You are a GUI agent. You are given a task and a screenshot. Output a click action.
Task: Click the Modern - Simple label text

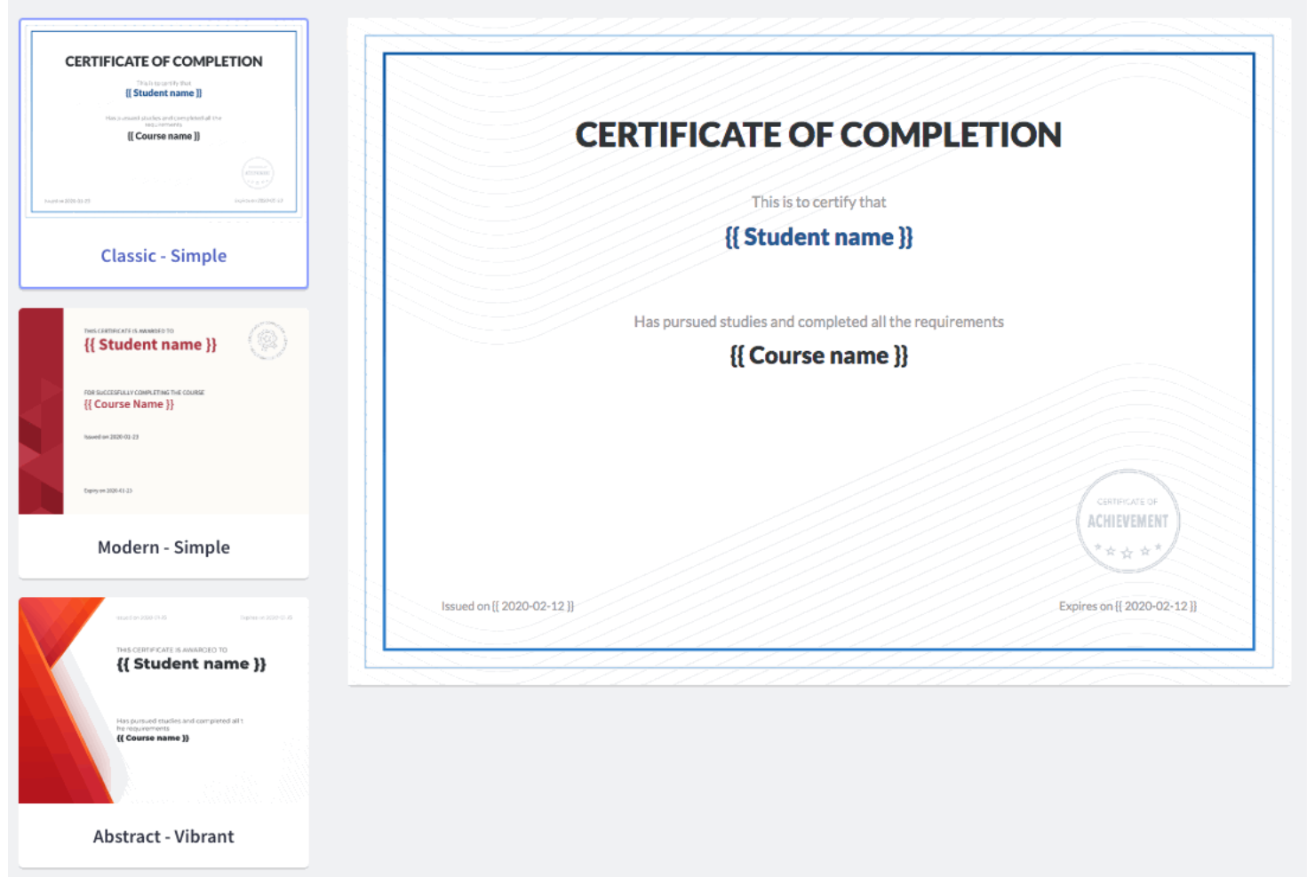pyautogui.click(x=163, y=547)
